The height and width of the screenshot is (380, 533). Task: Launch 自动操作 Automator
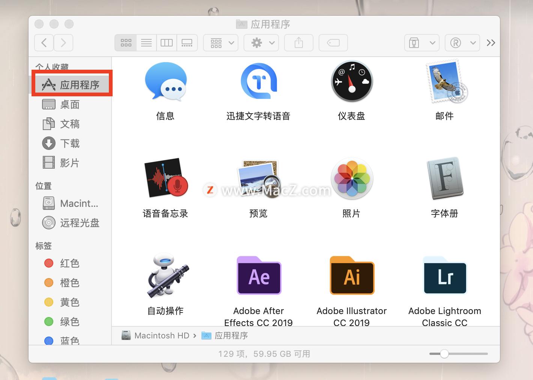pos(166,275)
